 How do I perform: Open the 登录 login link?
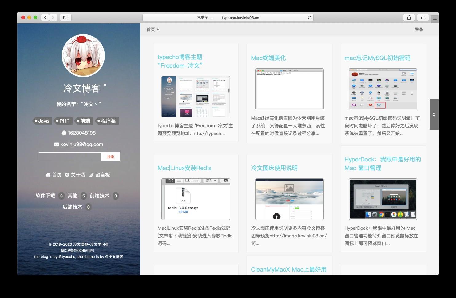419,30
